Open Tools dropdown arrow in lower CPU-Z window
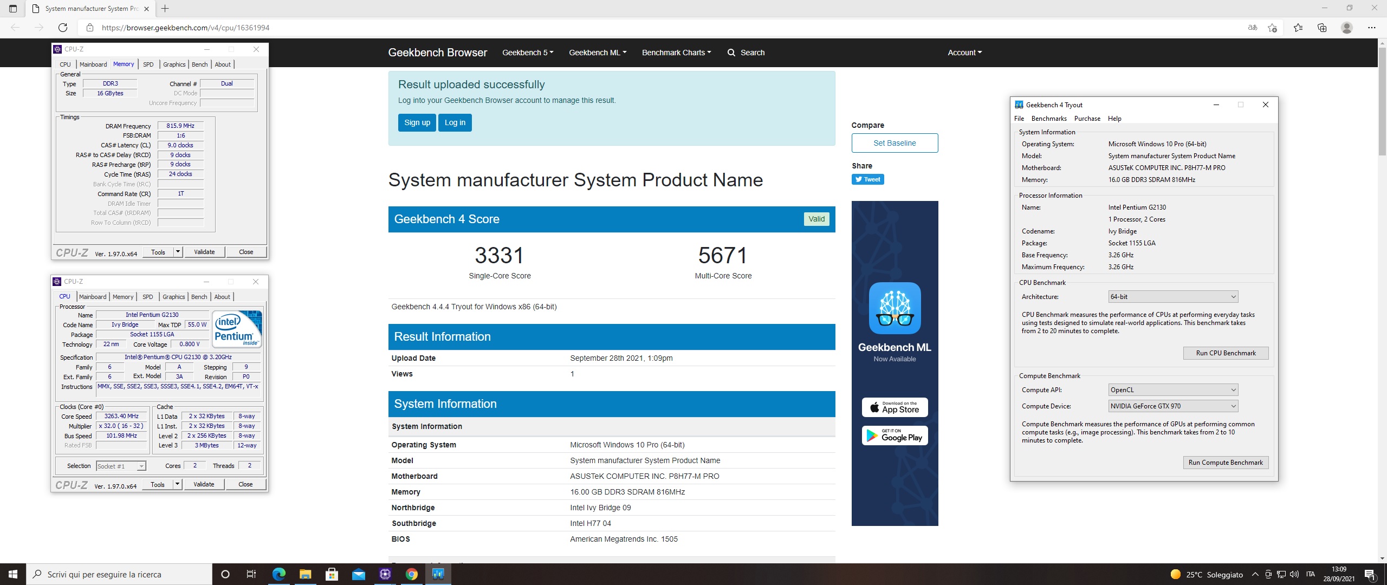The image size is (1387, 585). (x=177, y=484)
